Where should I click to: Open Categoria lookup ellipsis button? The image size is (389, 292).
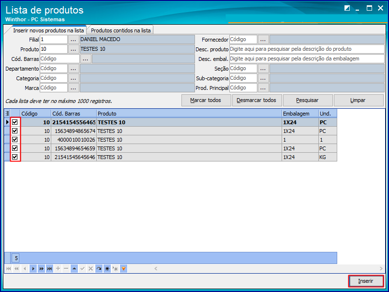73,78
